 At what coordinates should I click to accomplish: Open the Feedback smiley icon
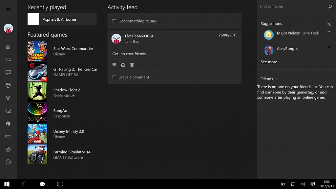coord(8,162)
